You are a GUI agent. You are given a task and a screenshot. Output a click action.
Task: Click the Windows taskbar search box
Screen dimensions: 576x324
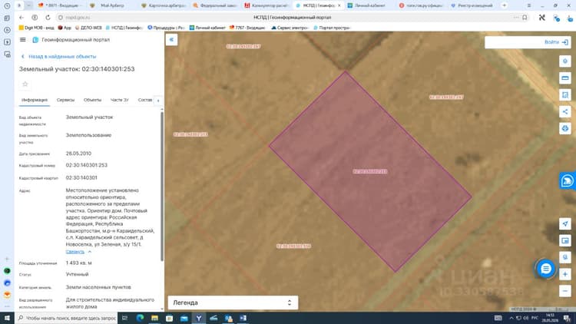[x=67, y=318]
